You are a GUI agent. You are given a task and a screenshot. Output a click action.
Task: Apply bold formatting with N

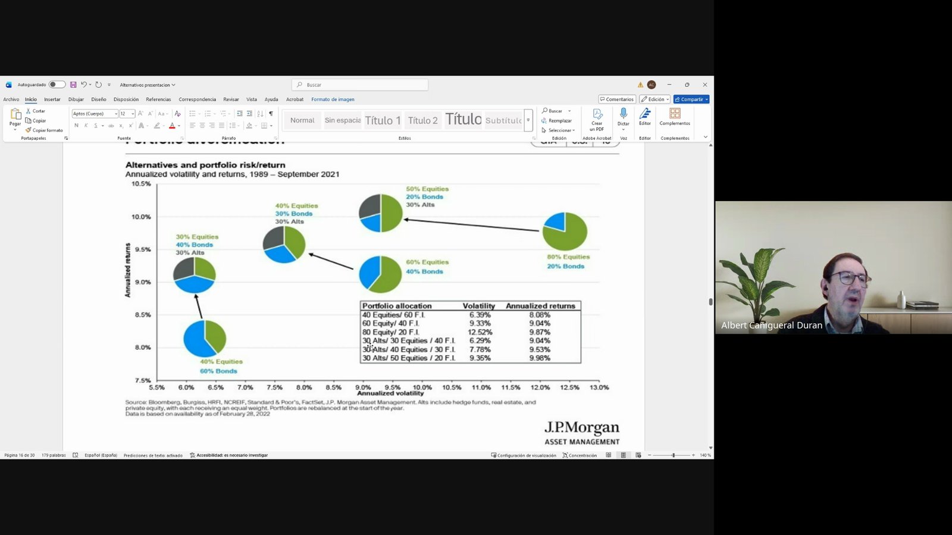coord(76,126)
